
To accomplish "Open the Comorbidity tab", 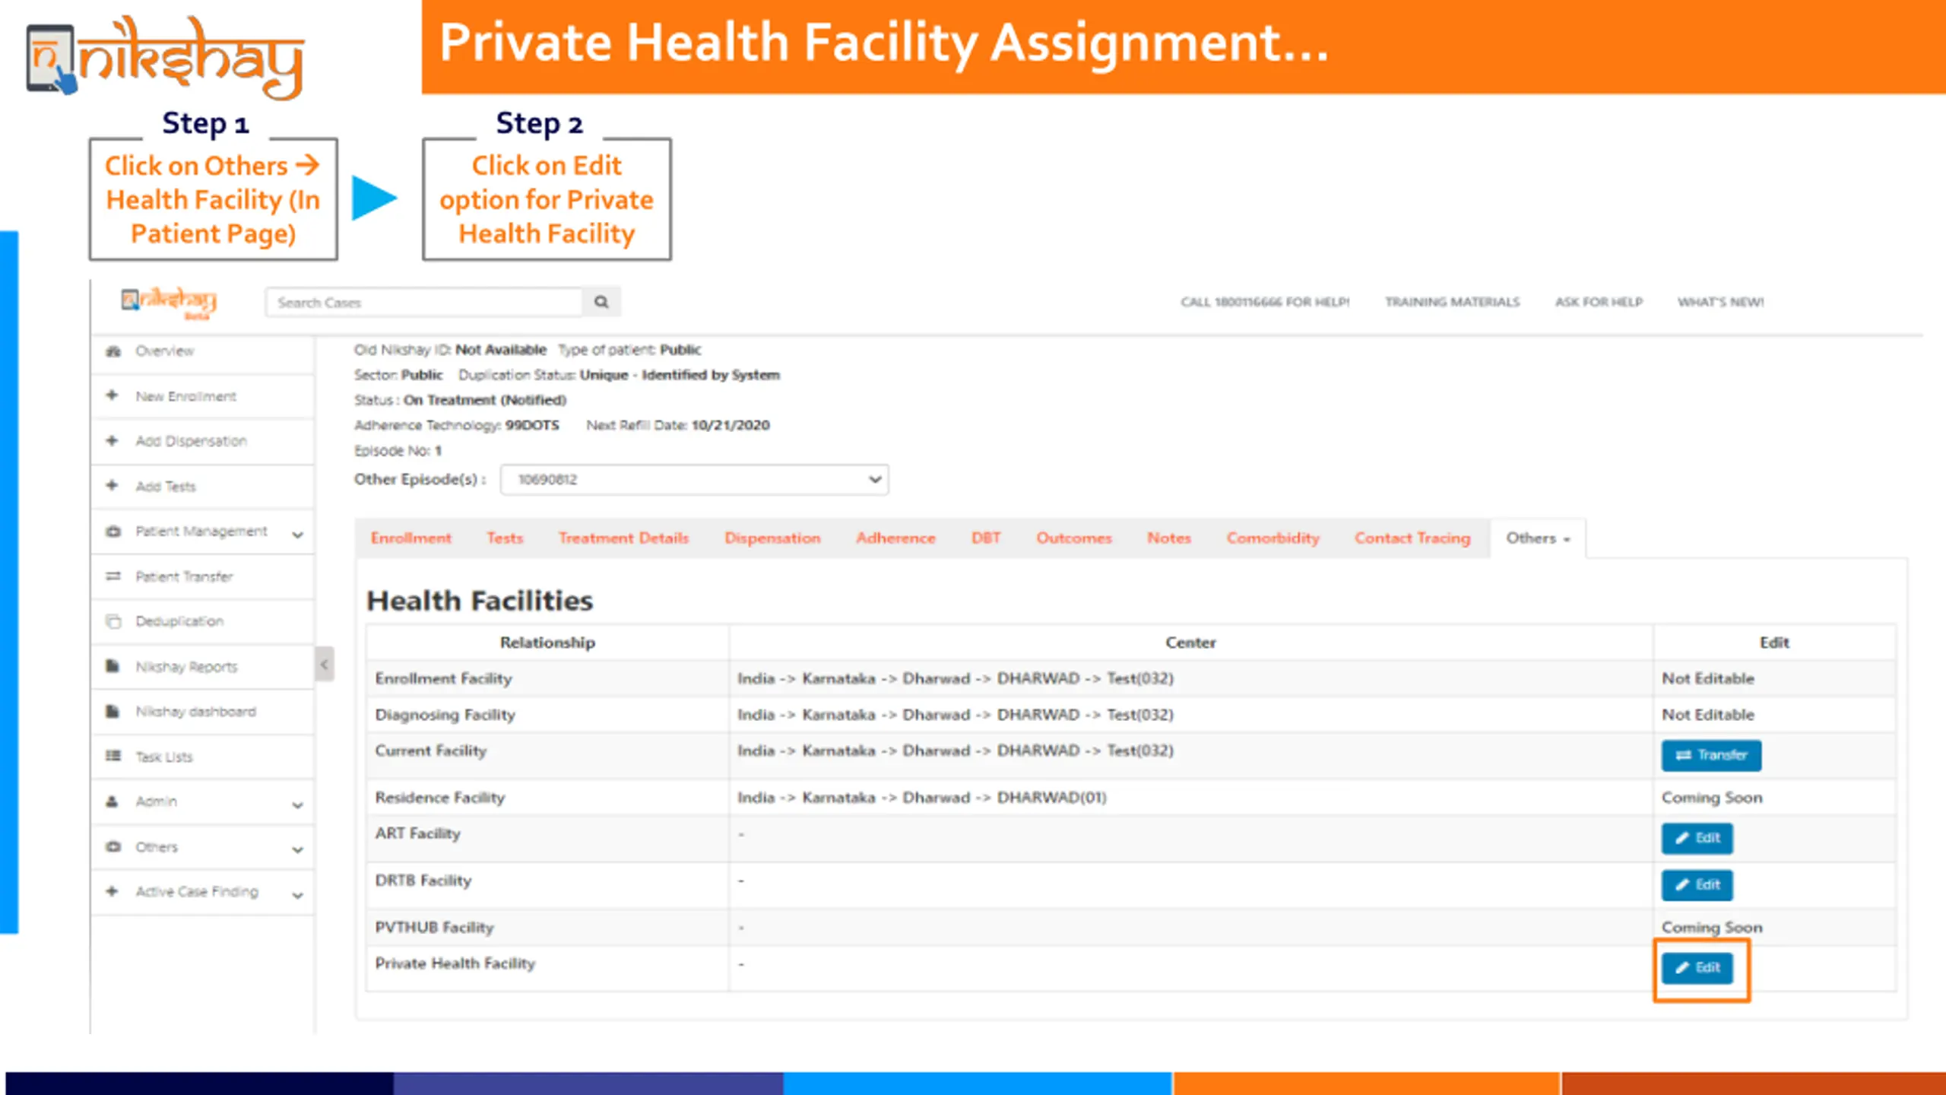I will point(1273,538).
